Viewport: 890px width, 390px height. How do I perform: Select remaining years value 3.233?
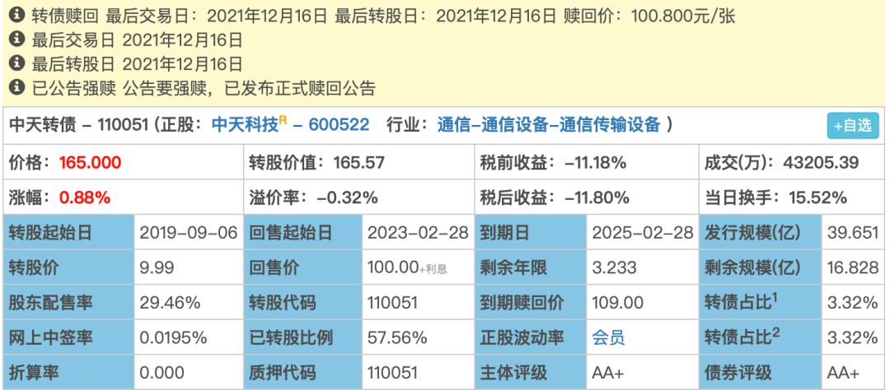coord(614,267)
